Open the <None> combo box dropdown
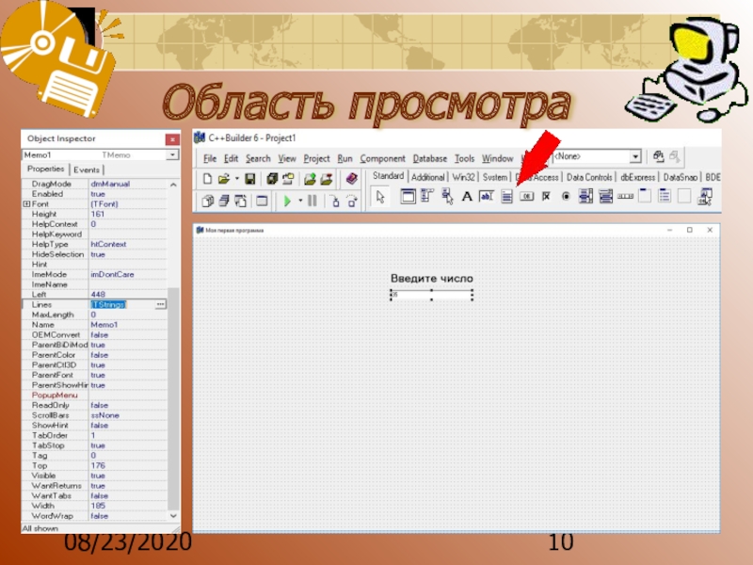The height and width of the screenshot is (565, 753). (x=635, y=156)
